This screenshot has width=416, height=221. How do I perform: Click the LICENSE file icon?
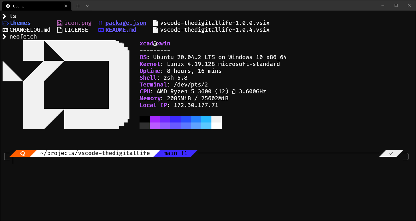click(60, 30)
